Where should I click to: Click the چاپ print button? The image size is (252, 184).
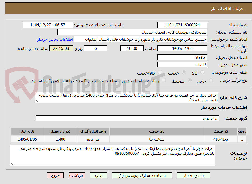click(x=99, y=175)
